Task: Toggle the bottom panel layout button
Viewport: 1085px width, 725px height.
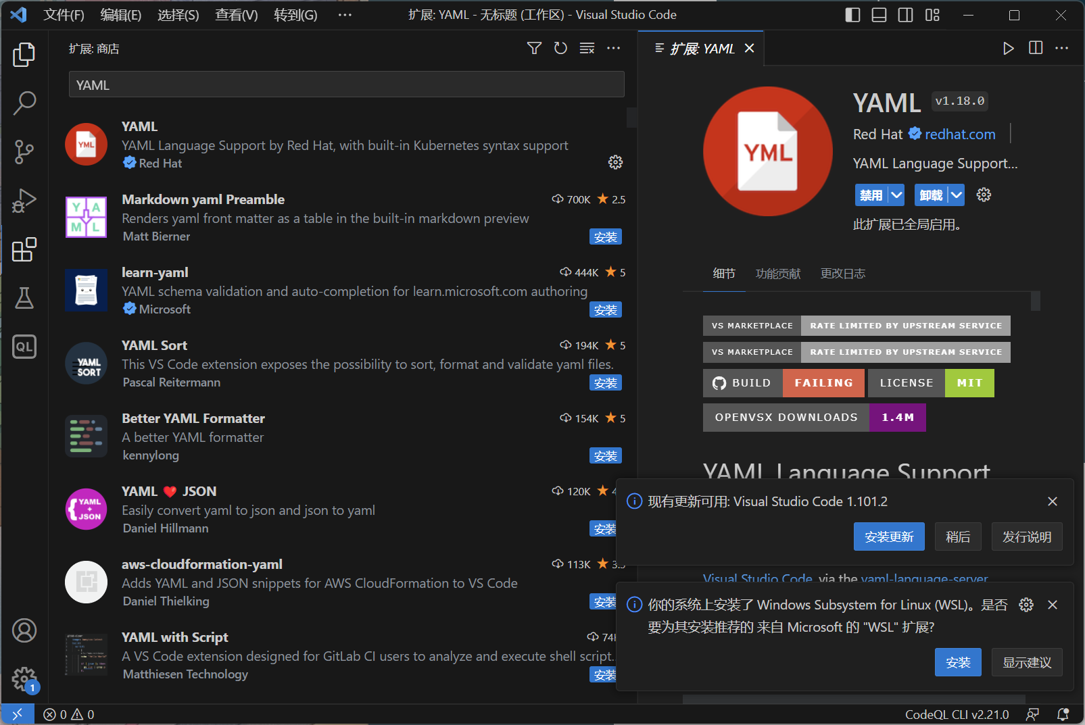Action: [879, 15]
